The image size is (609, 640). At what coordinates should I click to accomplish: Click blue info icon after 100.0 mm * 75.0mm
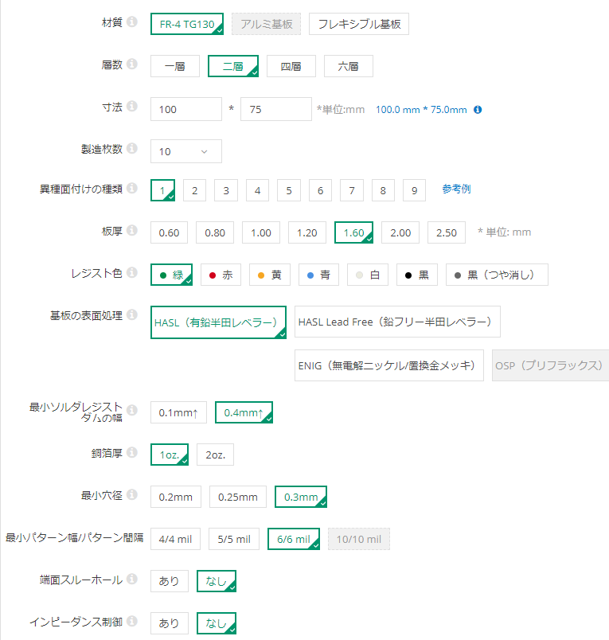[478, 110]
